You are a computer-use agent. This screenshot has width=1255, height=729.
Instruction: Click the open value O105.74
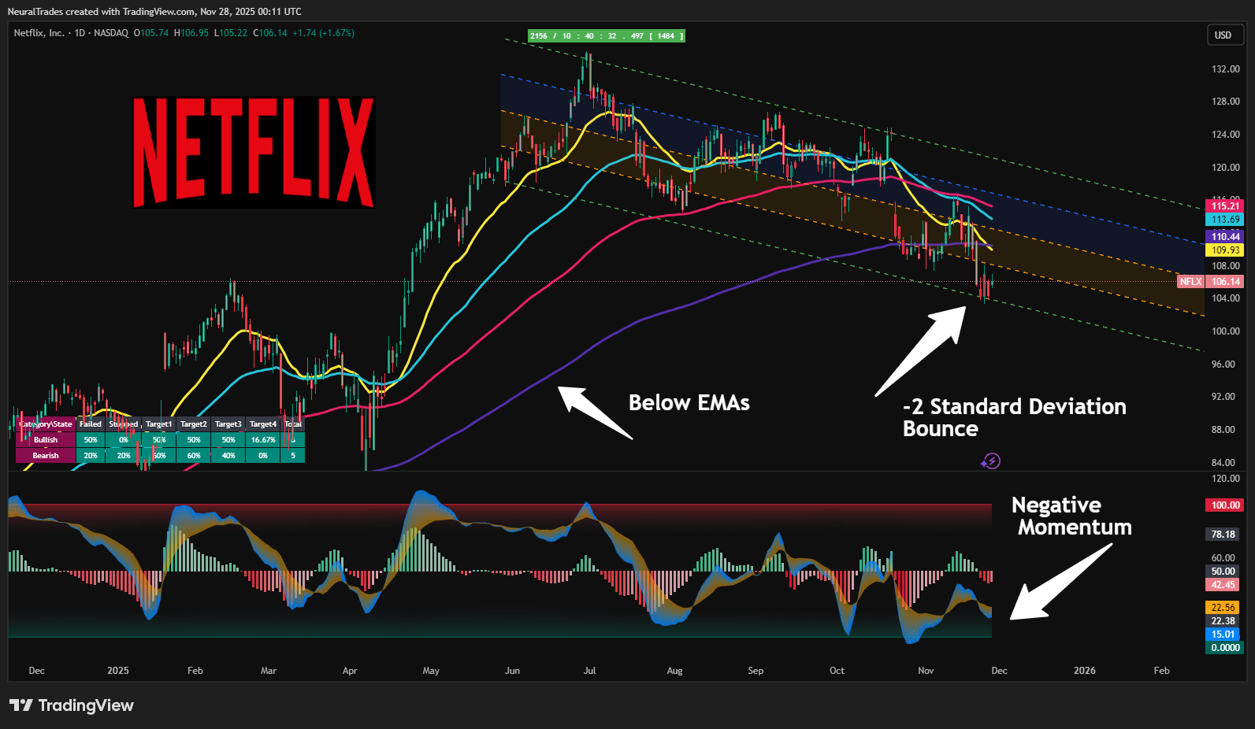[151, 33]
